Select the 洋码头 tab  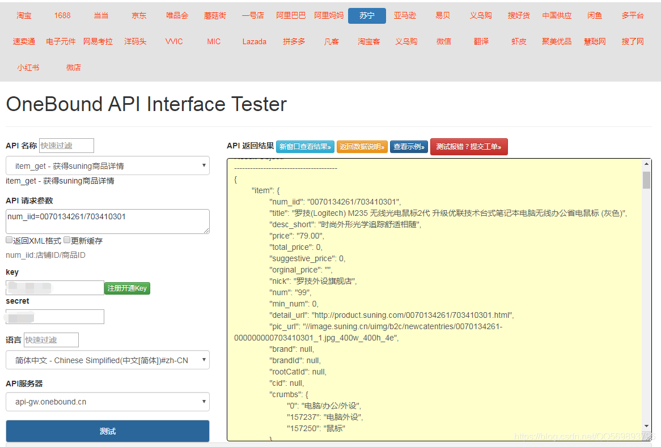pos(135,41)
